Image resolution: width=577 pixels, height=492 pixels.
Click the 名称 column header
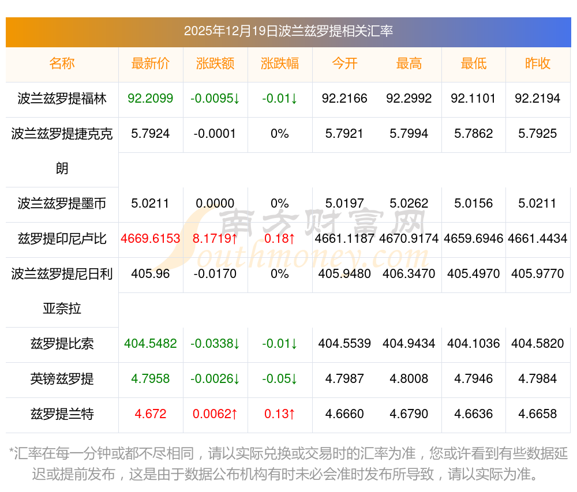click(62, 63)
